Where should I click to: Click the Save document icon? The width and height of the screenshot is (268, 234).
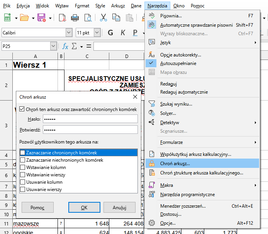pyautogui.click(x=42, y=18)
